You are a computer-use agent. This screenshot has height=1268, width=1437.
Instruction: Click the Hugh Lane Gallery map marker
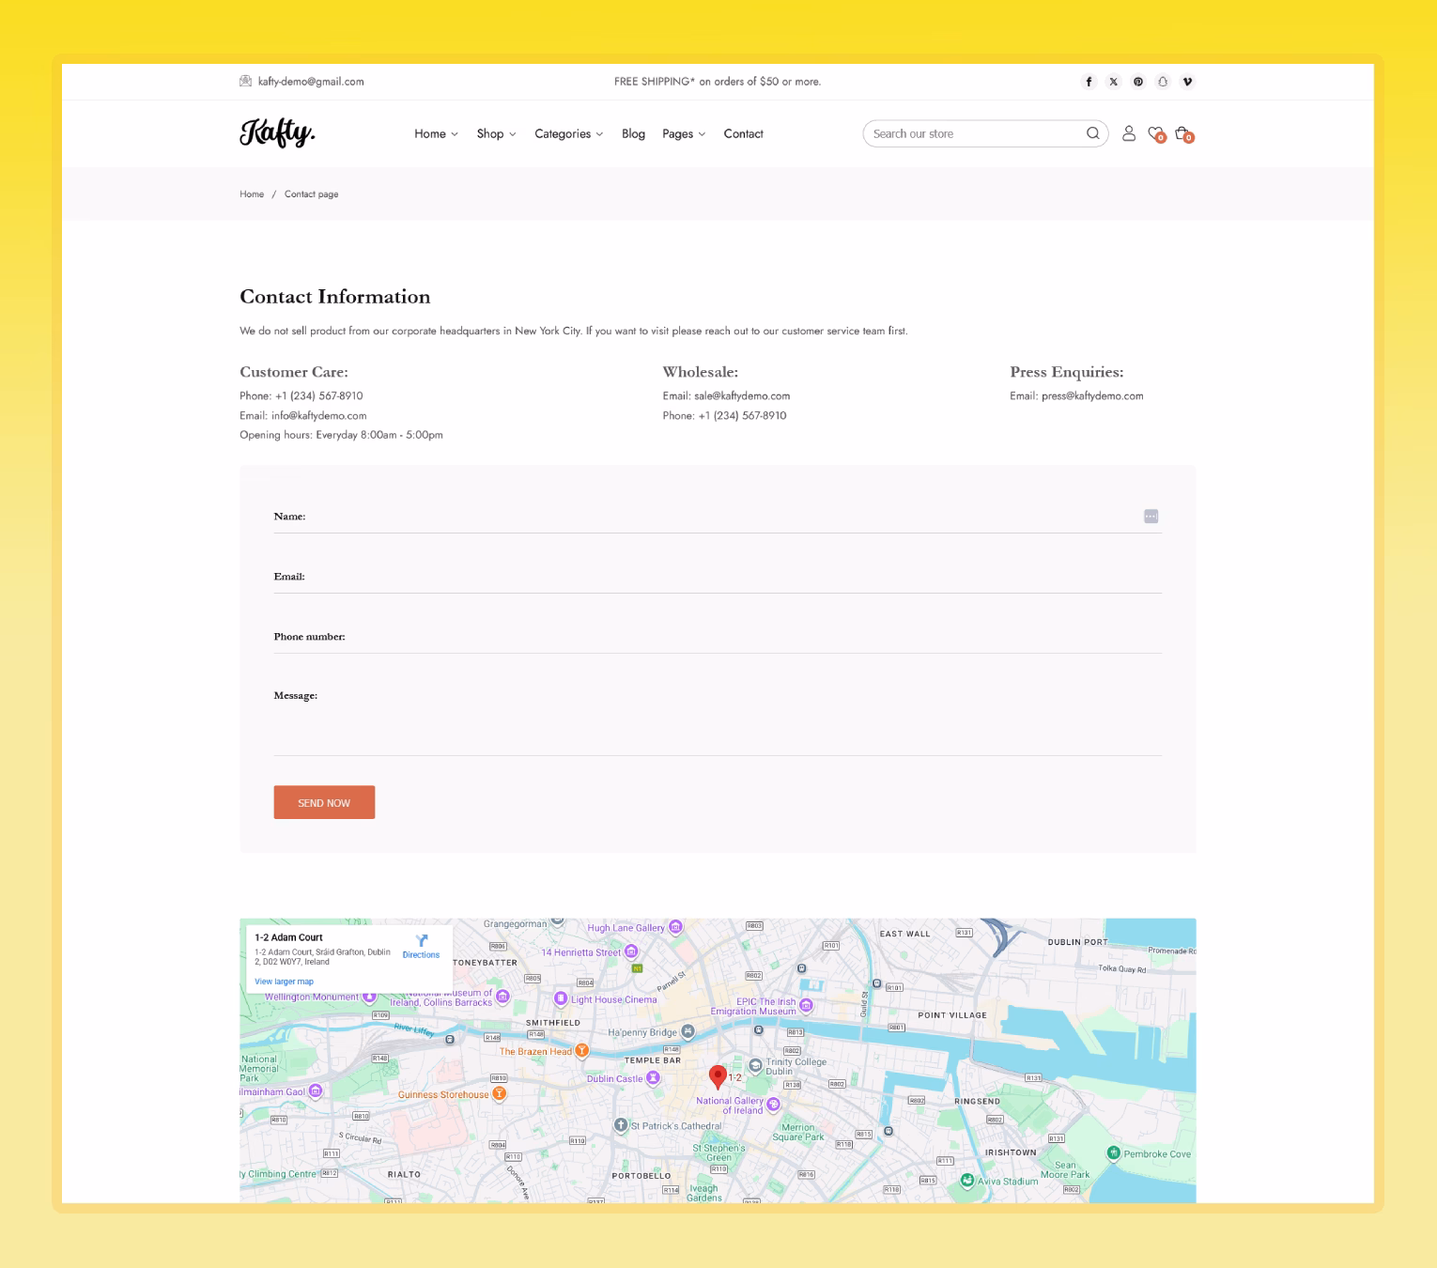675,927
